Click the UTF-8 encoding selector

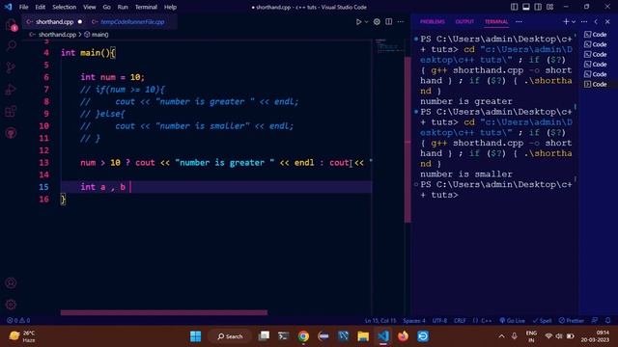(x=439, y=321)
